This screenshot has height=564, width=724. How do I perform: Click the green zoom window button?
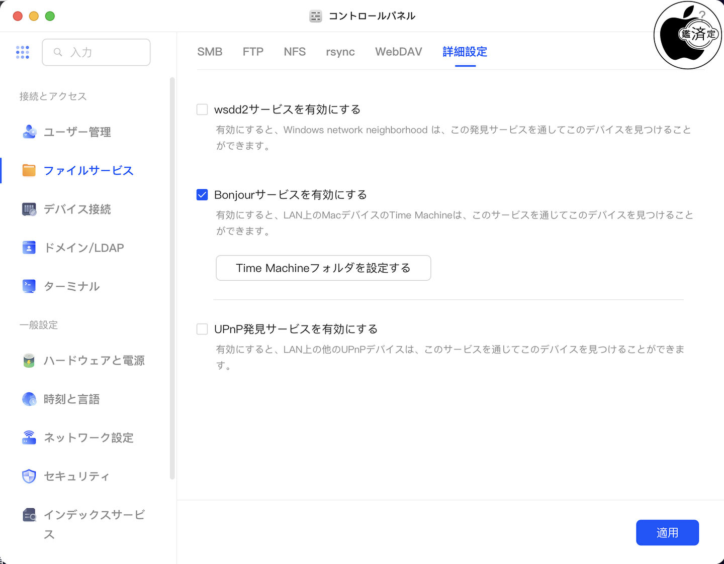click(50, 16)
